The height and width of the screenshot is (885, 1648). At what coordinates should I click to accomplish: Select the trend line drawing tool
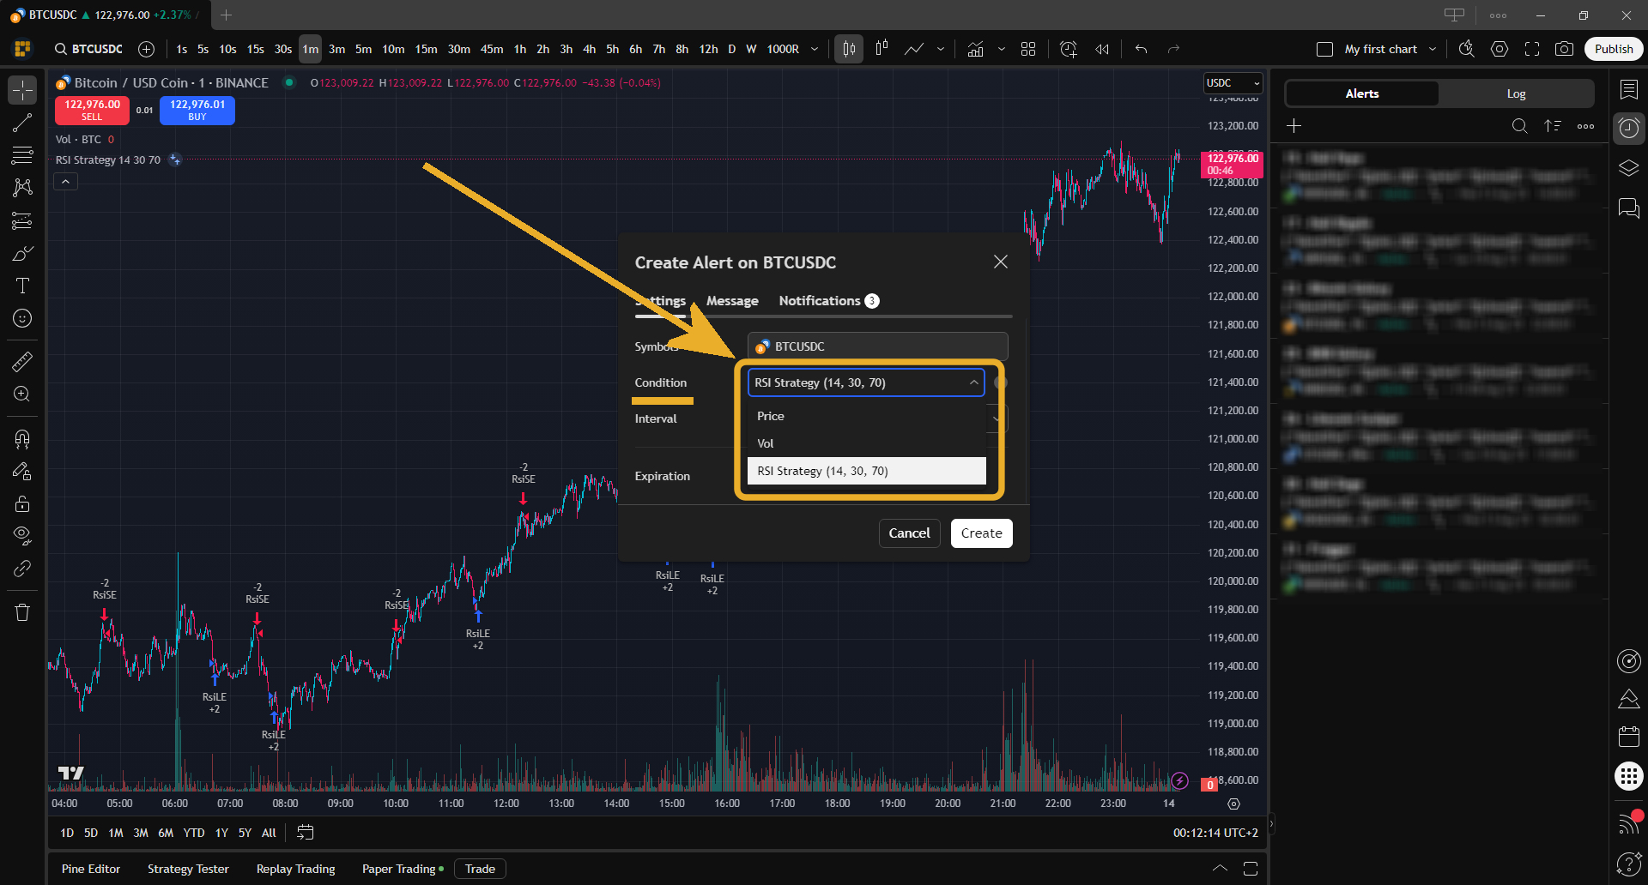tap(22, 123)
